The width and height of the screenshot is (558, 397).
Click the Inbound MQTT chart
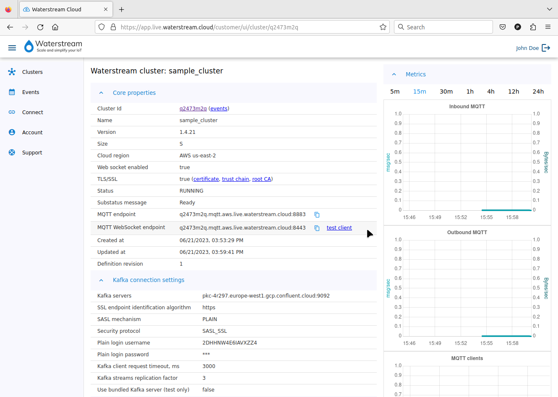point(467,162)
